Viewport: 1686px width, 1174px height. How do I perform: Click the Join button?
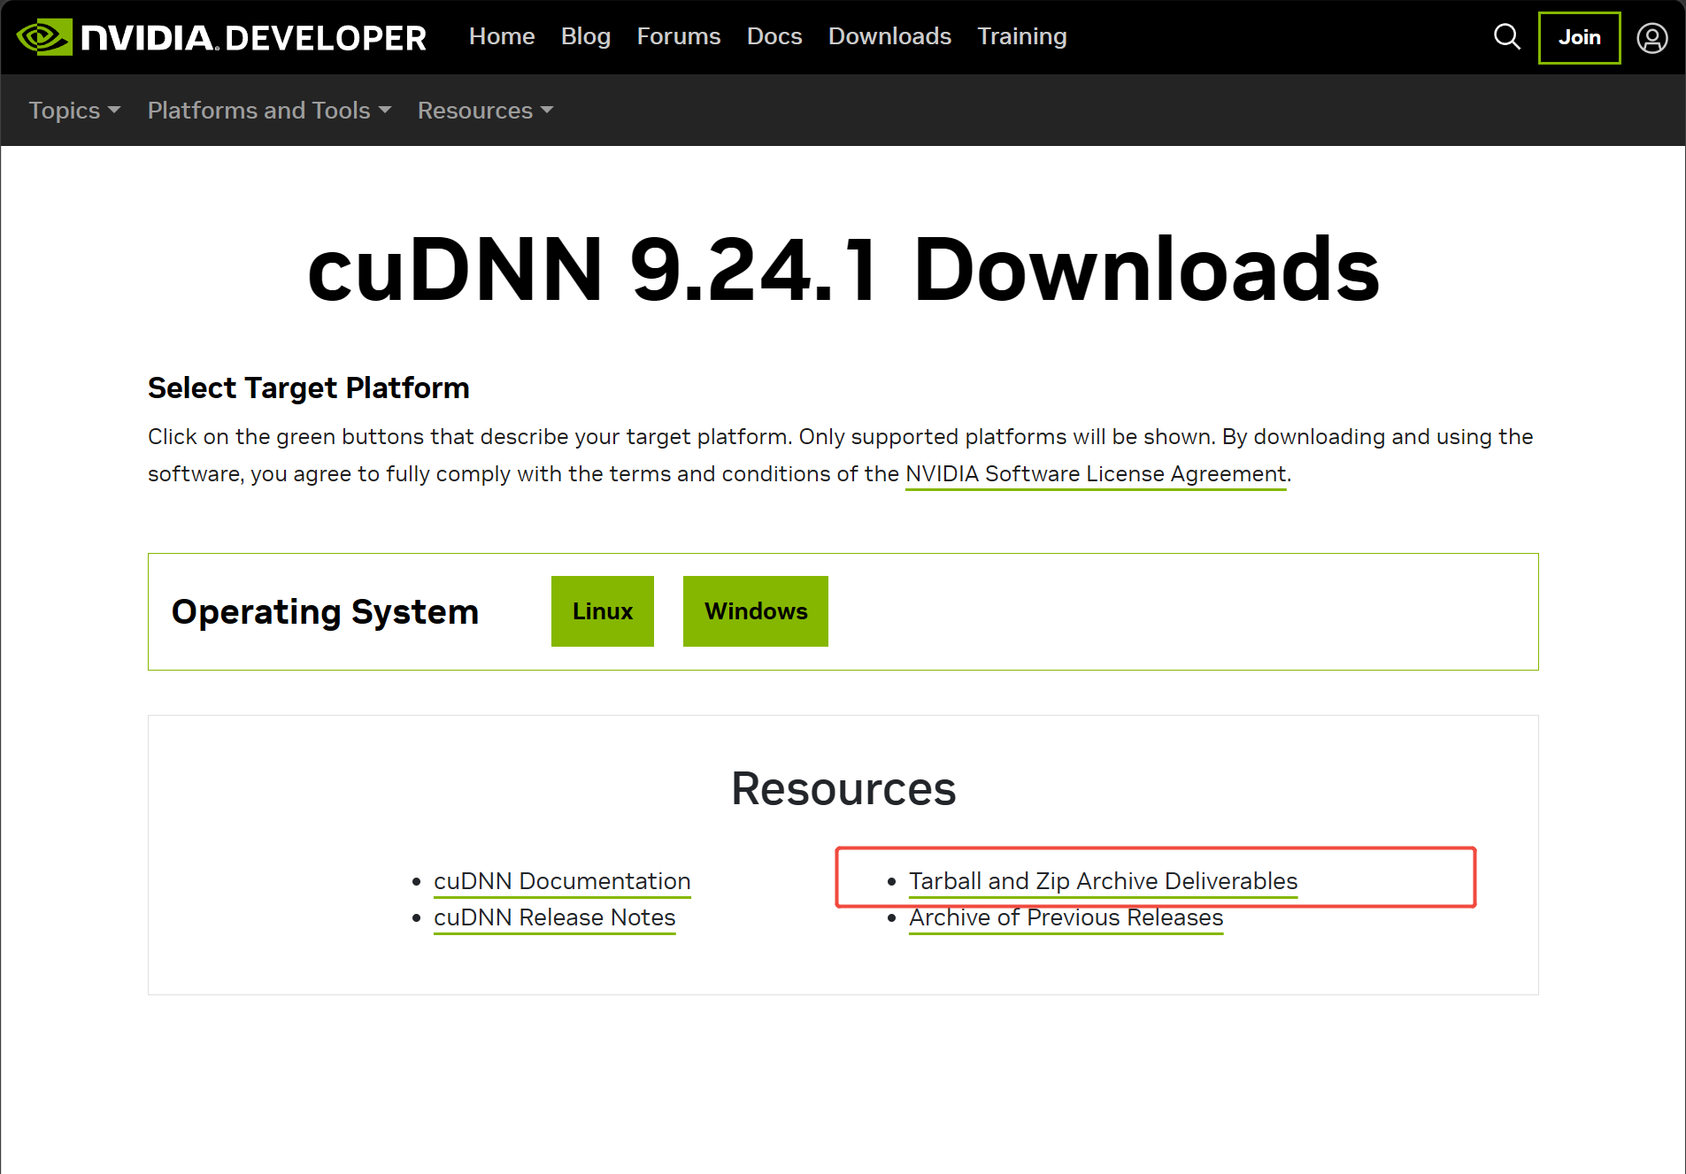click(1579, 38)
